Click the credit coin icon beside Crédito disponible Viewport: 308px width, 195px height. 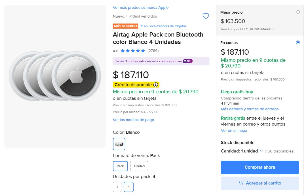click(x=156, y=85)
